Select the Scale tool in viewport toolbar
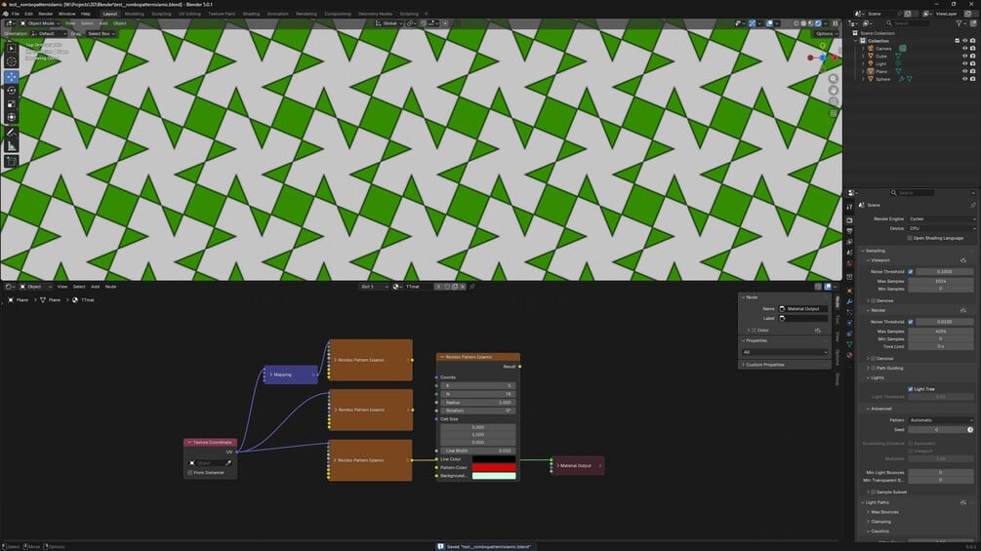This screenshot has height=551, width=981. [12, 103]
